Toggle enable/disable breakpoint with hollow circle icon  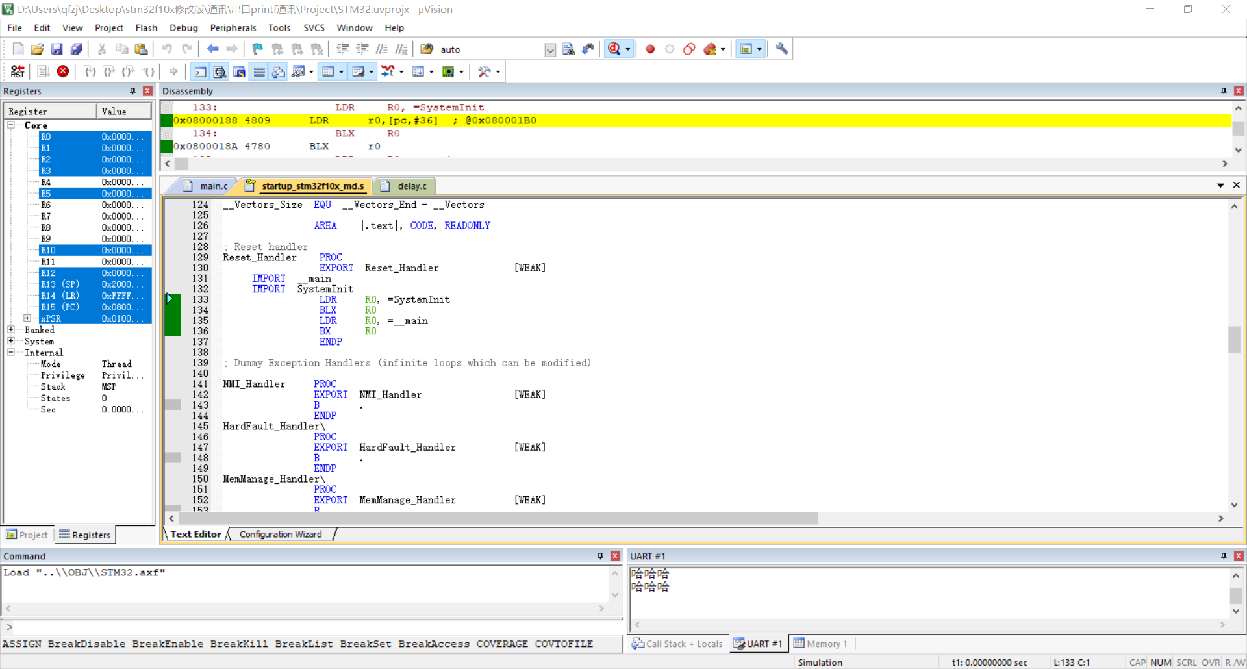coord(670,49)
